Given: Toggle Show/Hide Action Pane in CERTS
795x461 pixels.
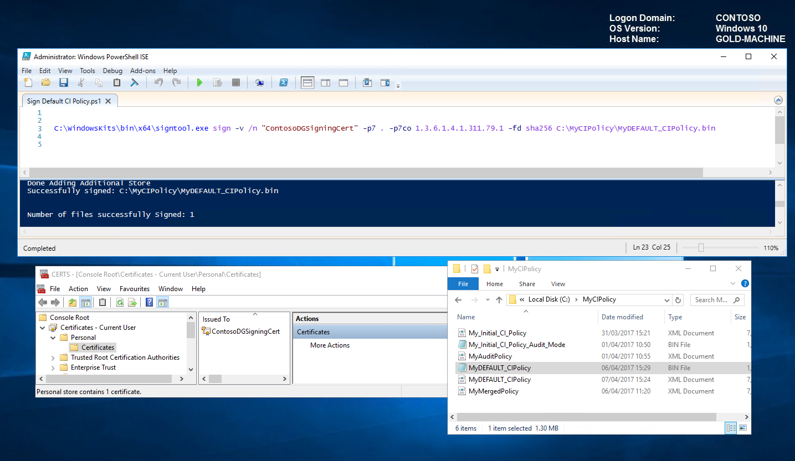Looking at the screenshot, I should pos(162,302).
